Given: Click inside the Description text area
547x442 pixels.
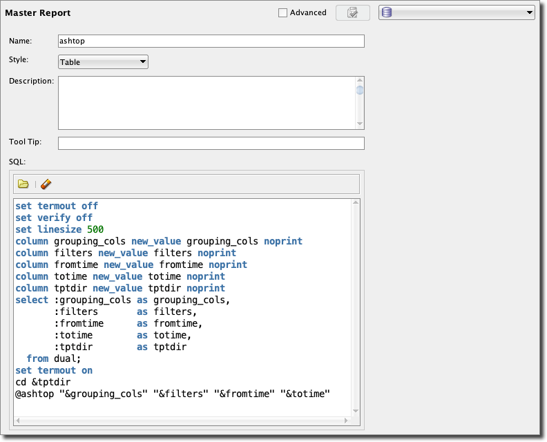Looking at the screenshot, I should (207, 103).
